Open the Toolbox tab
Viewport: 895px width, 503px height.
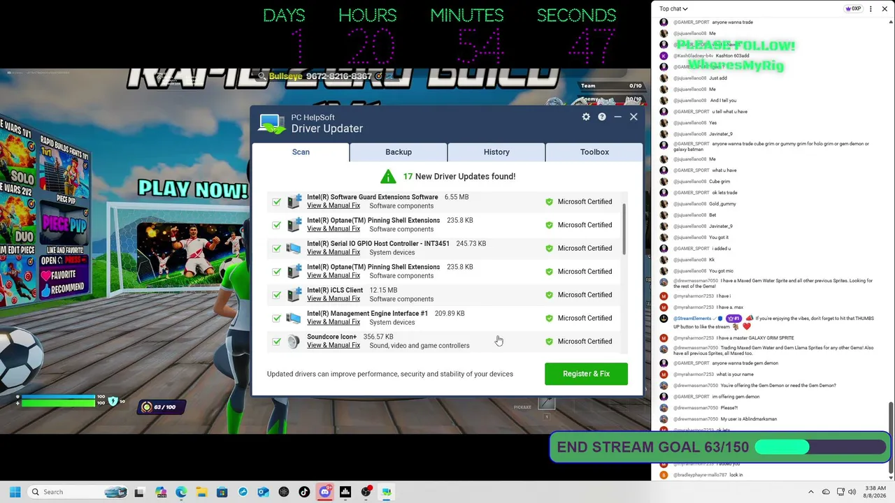[x=594, y=152]
